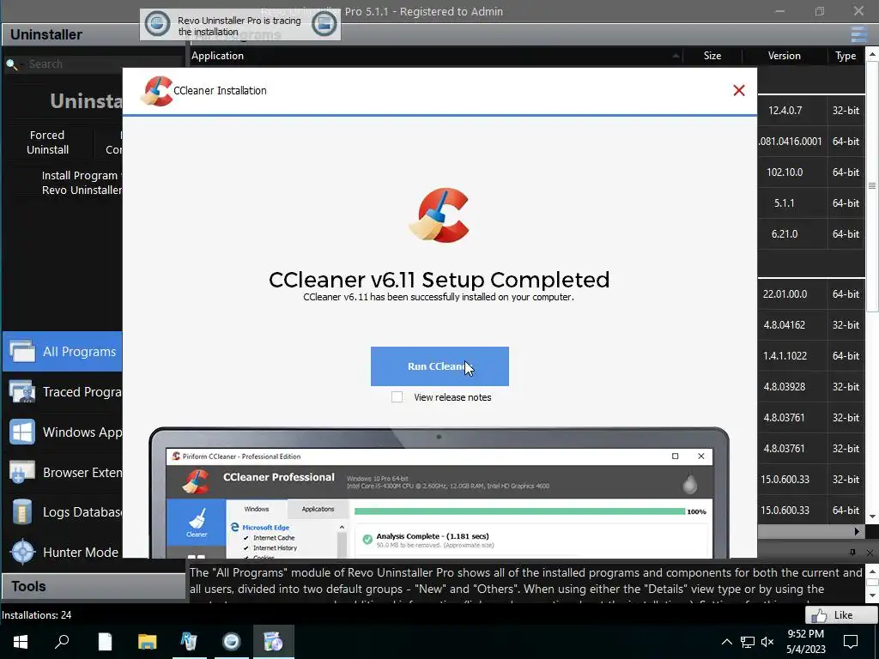Open Revo hamburger menu icon
The height and width of the screenshot is (659, 879).
click(858, 34)
